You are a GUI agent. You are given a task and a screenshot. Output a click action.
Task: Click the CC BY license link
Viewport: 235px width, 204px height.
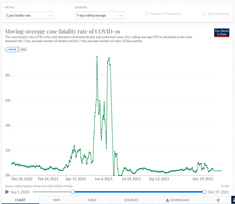tap(225, 186)
